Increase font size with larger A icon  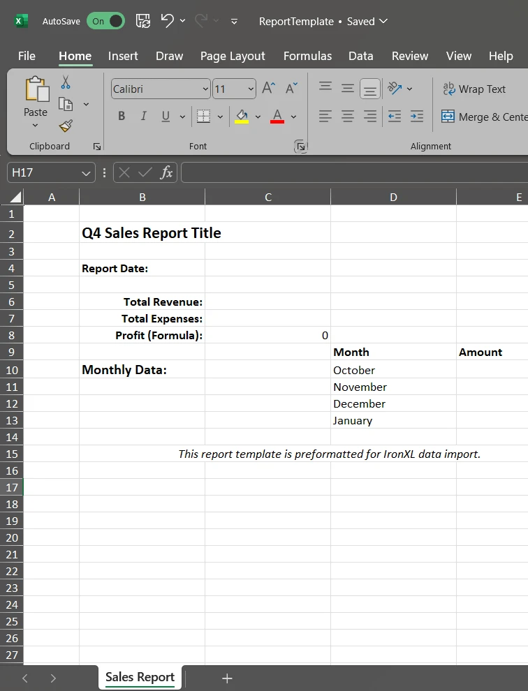269,88
